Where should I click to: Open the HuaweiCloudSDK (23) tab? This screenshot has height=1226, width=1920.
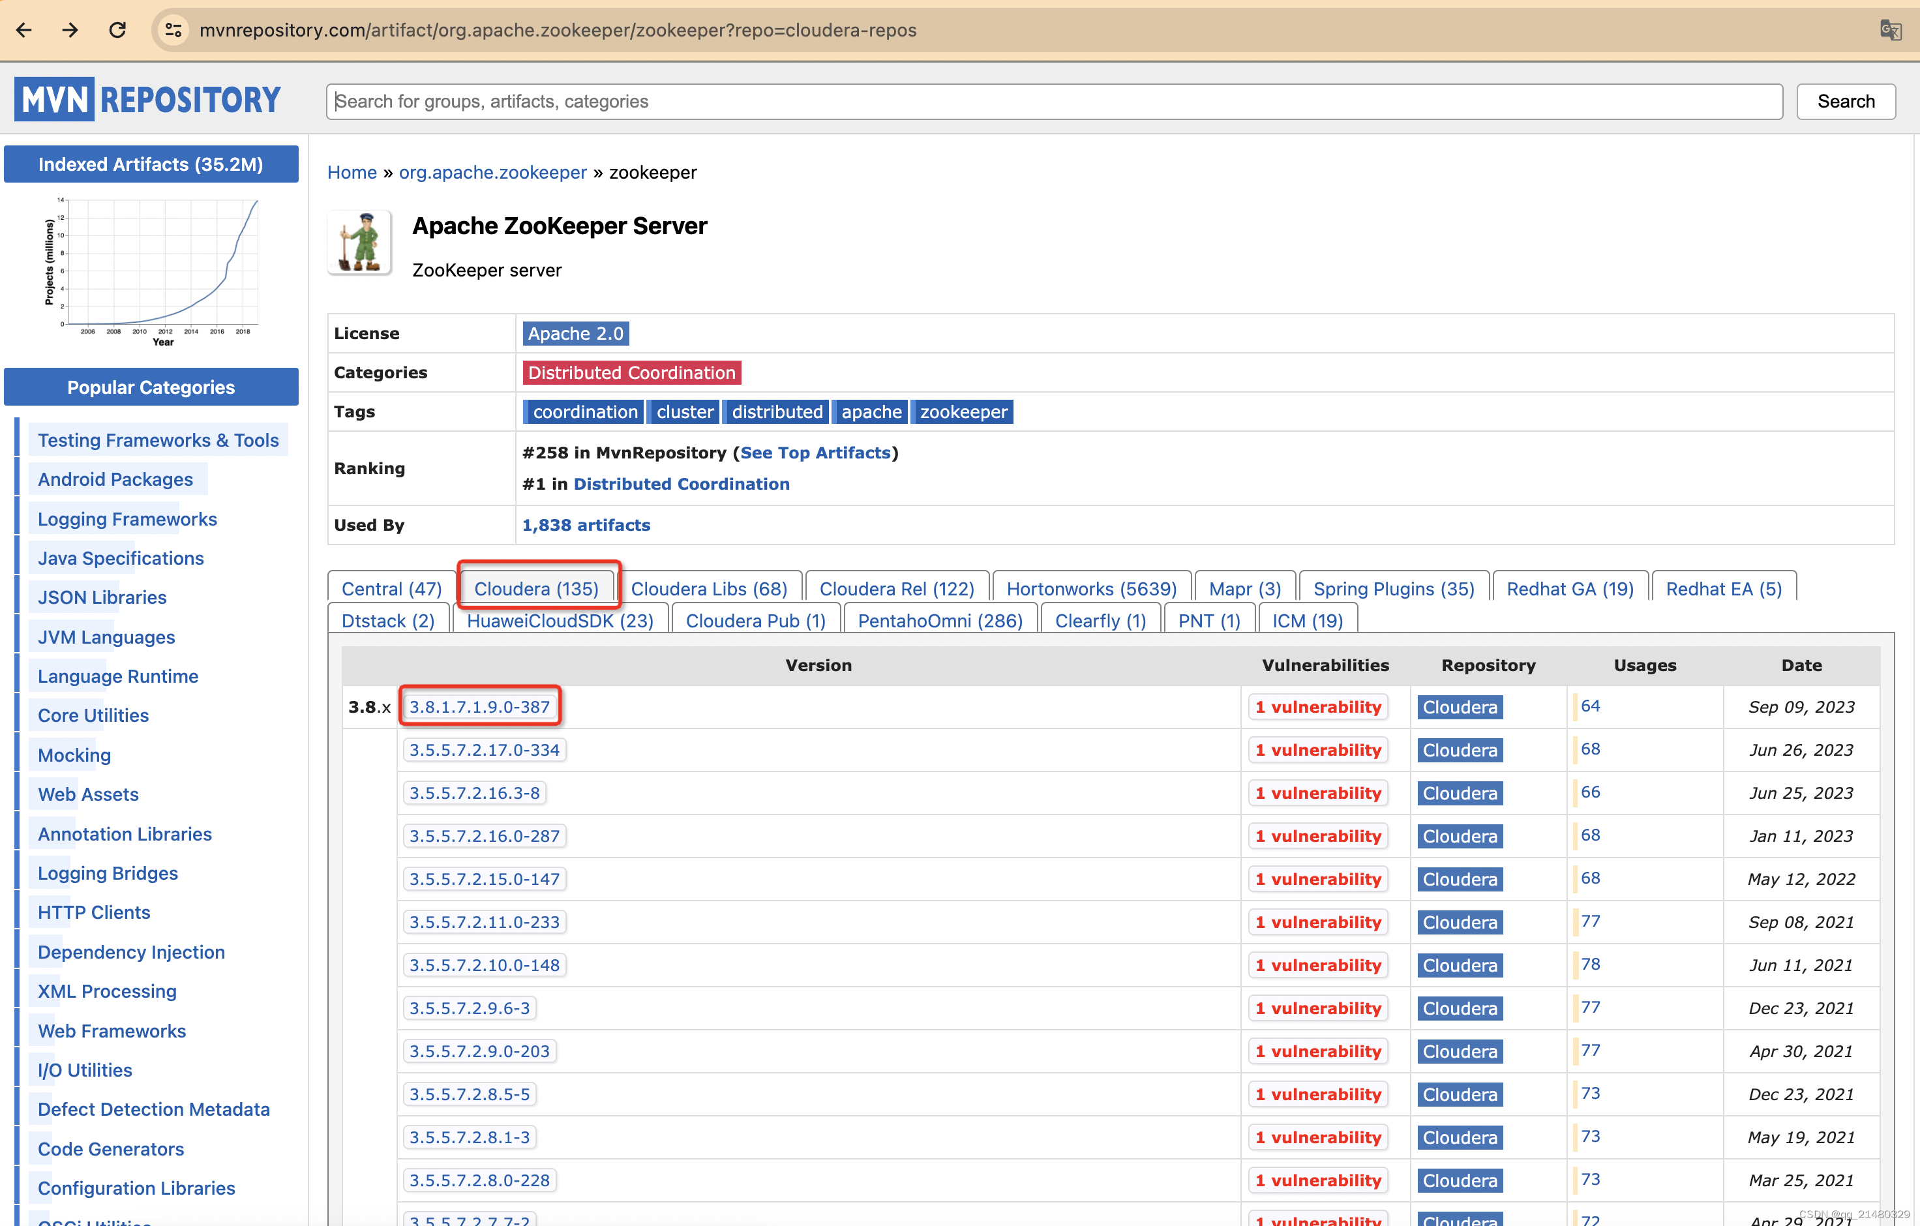(x=560, y=620)
